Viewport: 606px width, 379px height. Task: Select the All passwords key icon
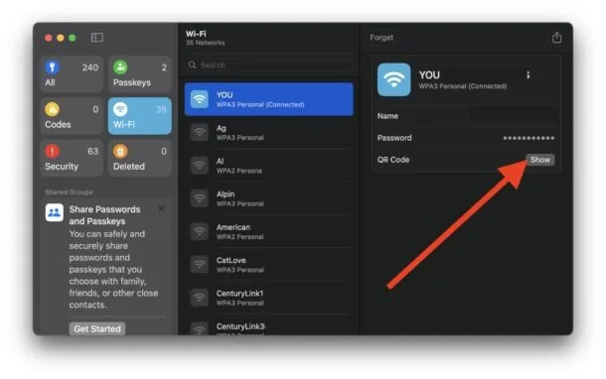tap(53, 67)
